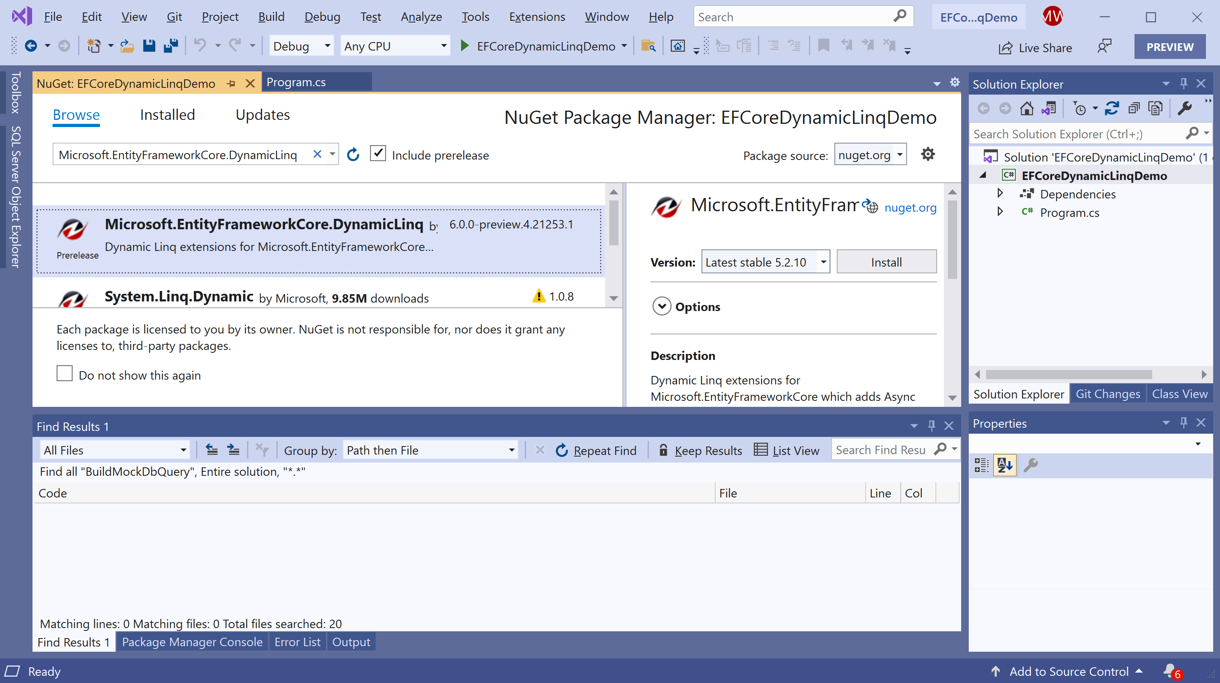Click the NuGet search refresh icon
This screenshot has width=1220, height=683.
click(353, 155)
